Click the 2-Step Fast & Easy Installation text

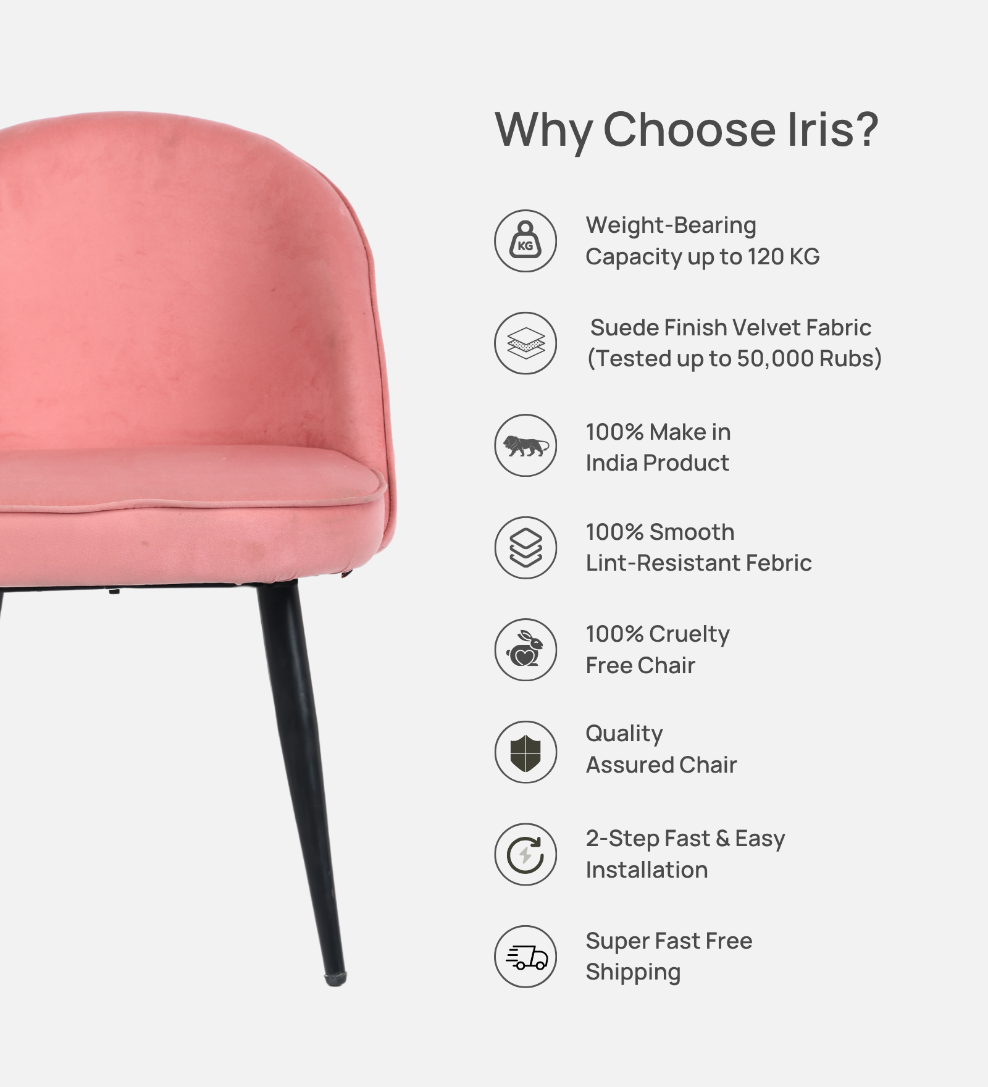click(x=685, y=854)
